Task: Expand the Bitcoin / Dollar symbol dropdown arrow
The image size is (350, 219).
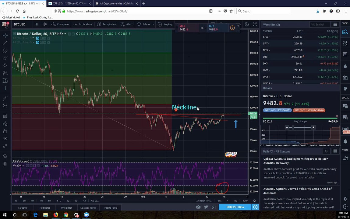Action: click(x=65, y=34)
